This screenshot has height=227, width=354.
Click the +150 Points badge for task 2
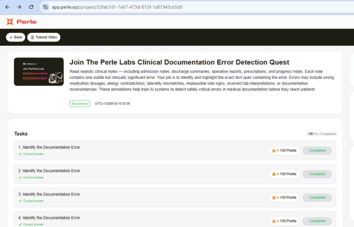284,174
